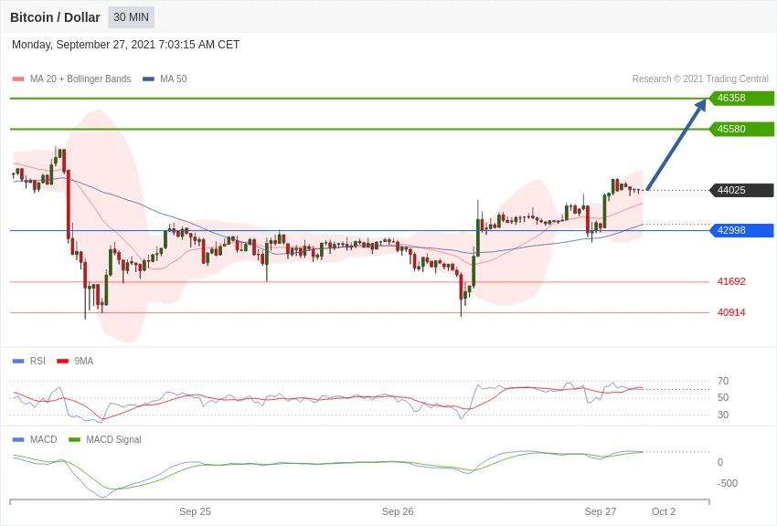Click the chart date and time text
This screenshot has width=777, height=526.
click(125, 45)
